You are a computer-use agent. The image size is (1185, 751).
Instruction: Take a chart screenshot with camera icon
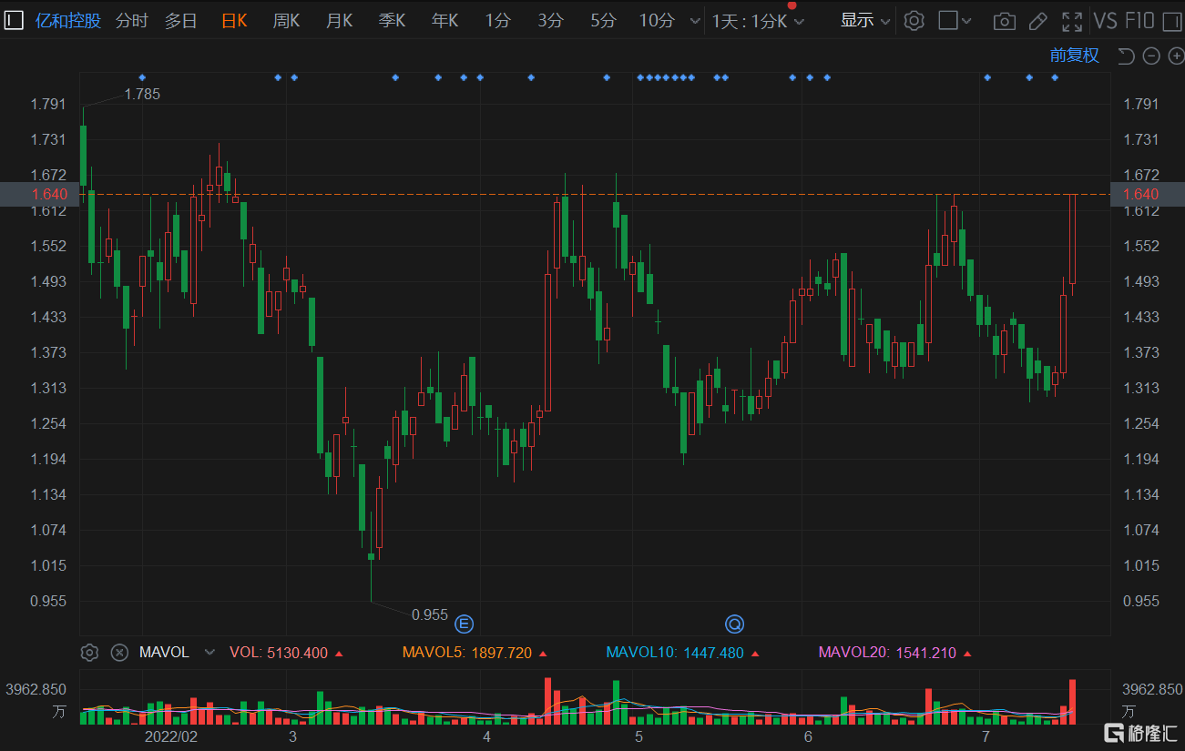1004,21
